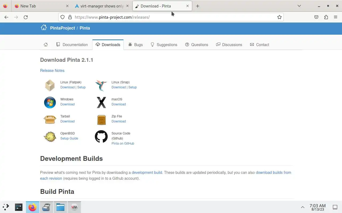The height and width of the screenshot is (213, 342).
Task: Click the PintaProject home icon in header
Action: (x=44, y=27)
